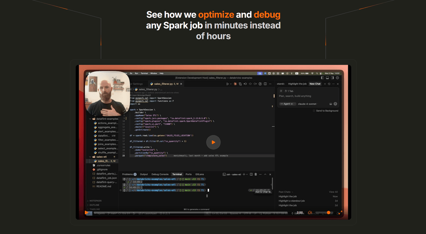Open editor More Actions ellipsis
Screen dimensions: 426x234
pyautogui.click(x=270, y=84)
